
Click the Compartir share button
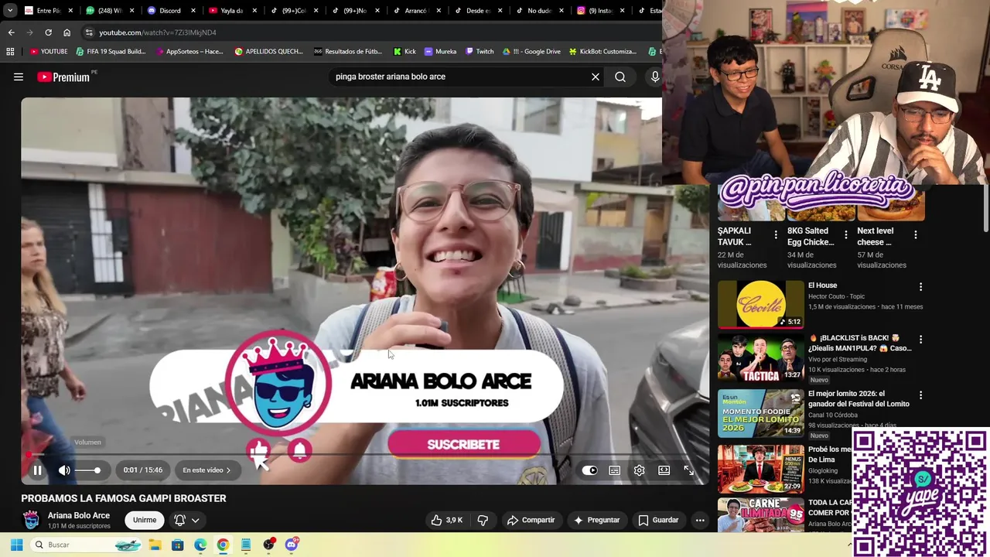[x=531, y=520]
